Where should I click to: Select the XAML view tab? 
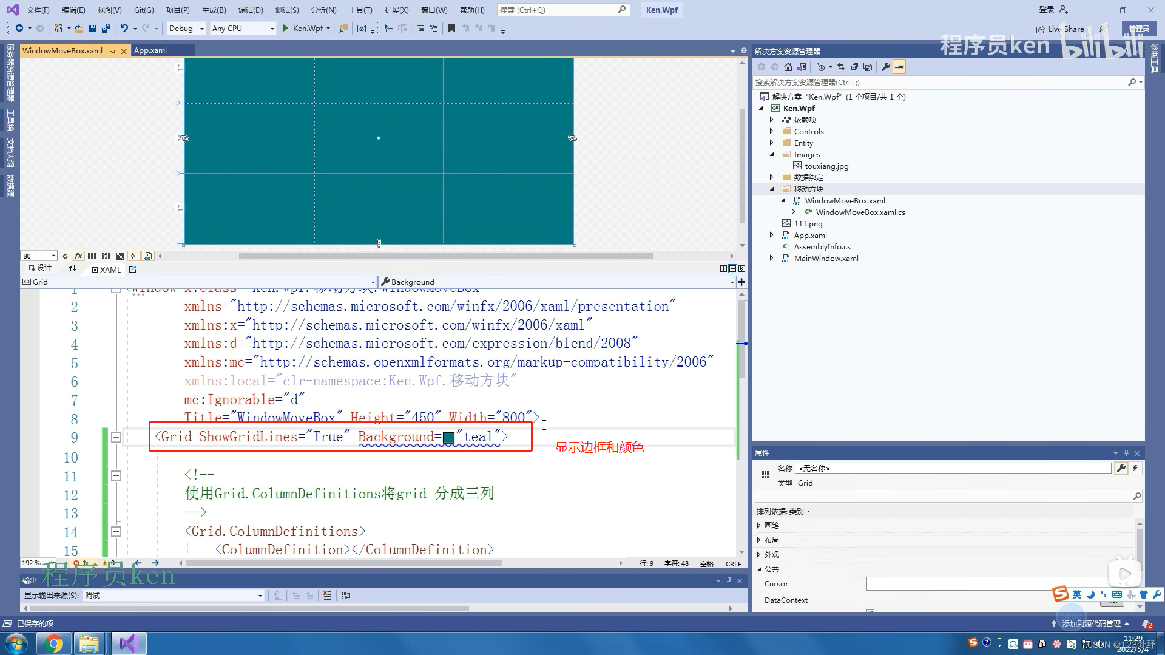click(107, 270)
